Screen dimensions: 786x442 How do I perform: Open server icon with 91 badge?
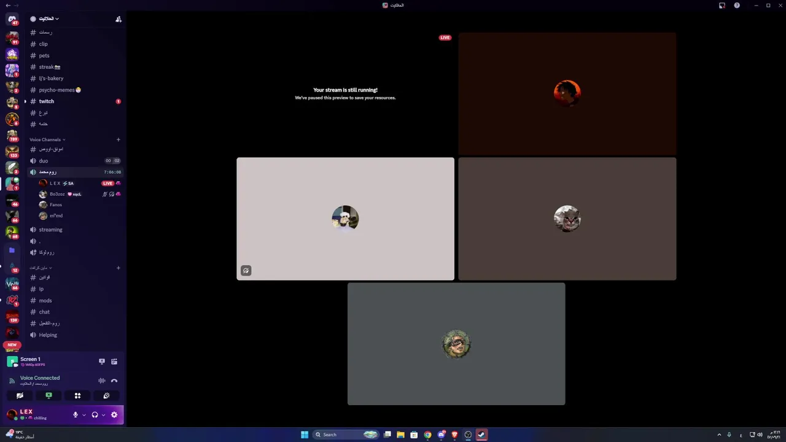coord(12,37)
